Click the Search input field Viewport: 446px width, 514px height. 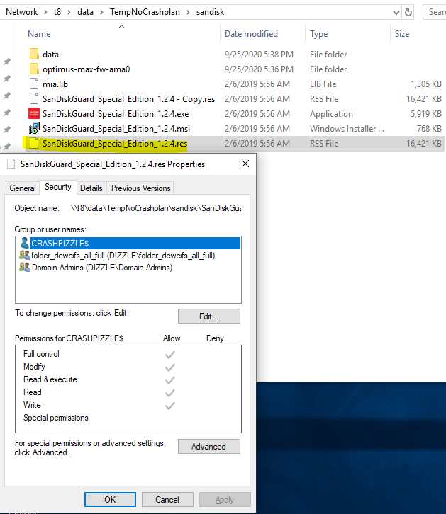point(435,12)
